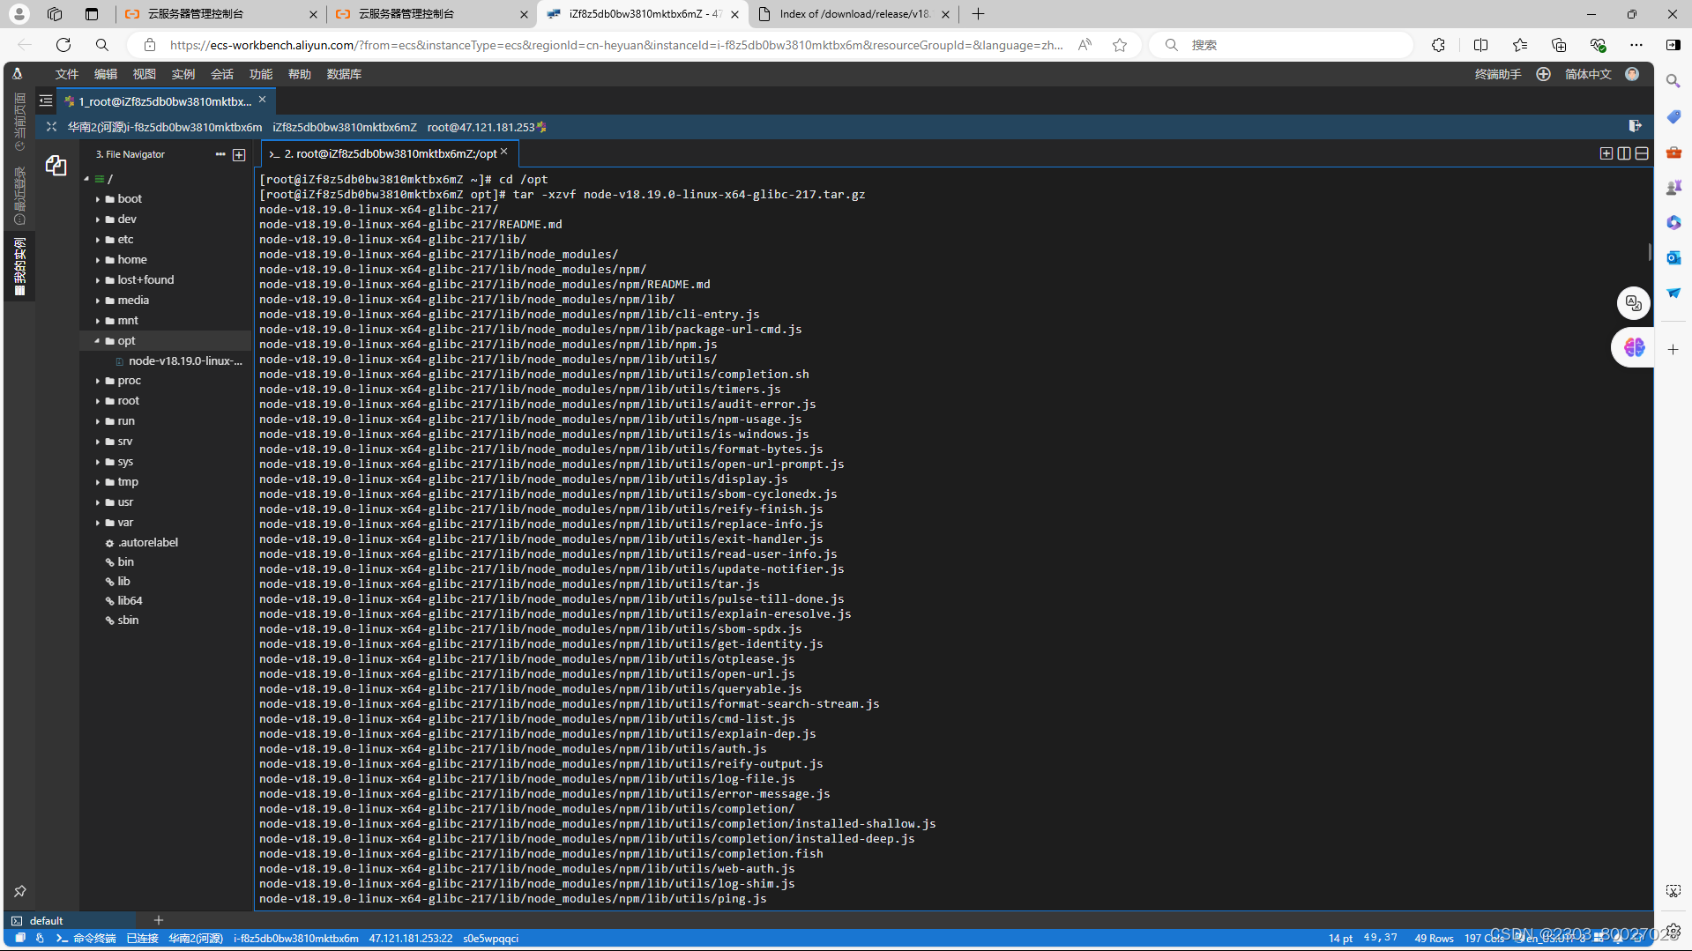Collapse the session tab list panel
The width and height of the screenshot is (1692, 951).
45,100
